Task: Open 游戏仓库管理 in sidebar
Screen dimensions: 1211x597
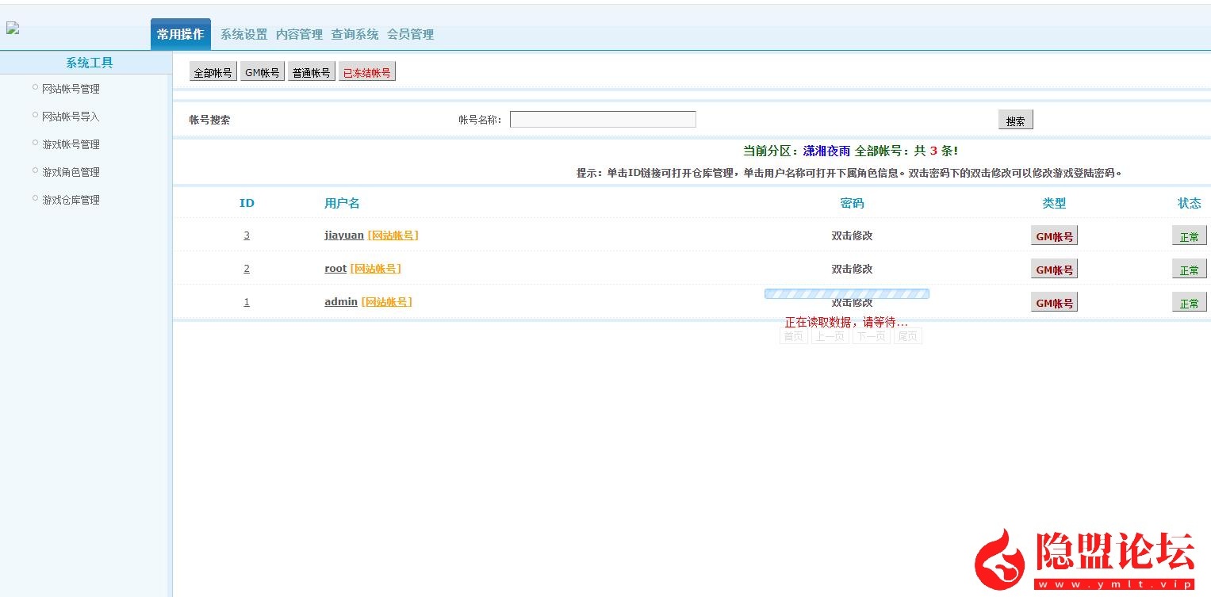Action: tap(71, 200)
